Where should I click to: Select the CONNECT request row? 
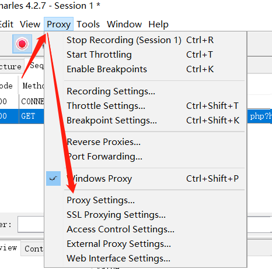coord(22,101)
